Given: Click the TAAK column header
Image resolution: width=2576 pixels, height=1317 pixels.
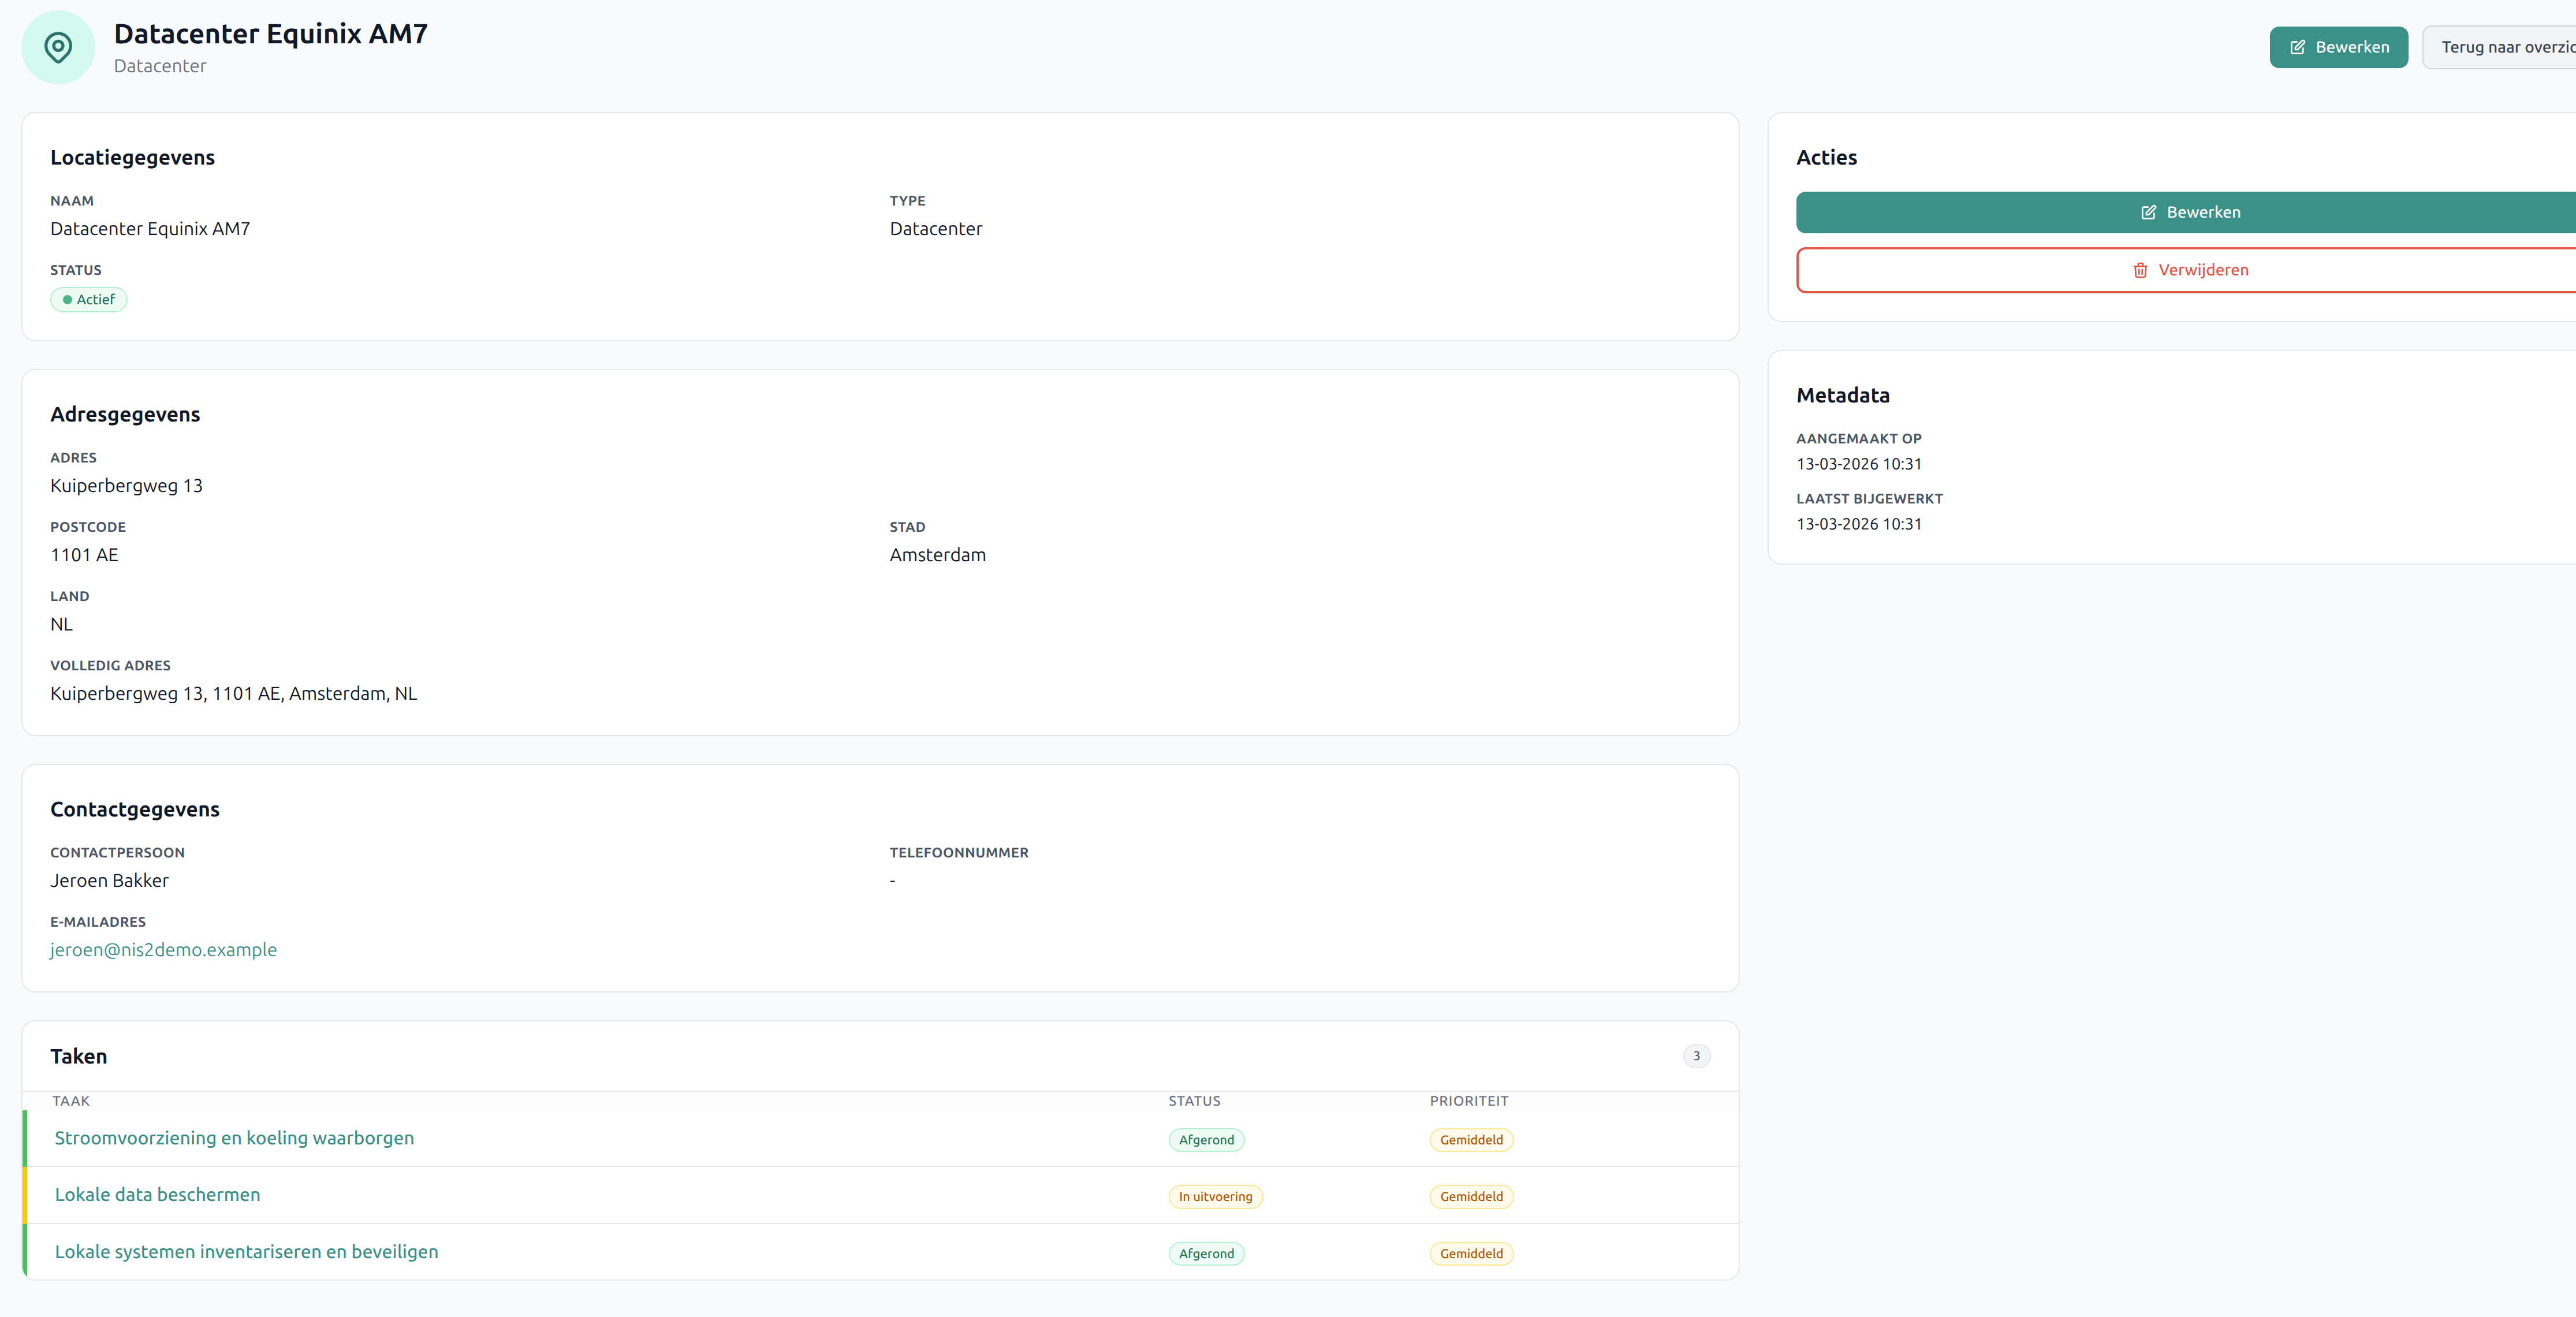Looking at the screenshot, I should click(71, 1100).
